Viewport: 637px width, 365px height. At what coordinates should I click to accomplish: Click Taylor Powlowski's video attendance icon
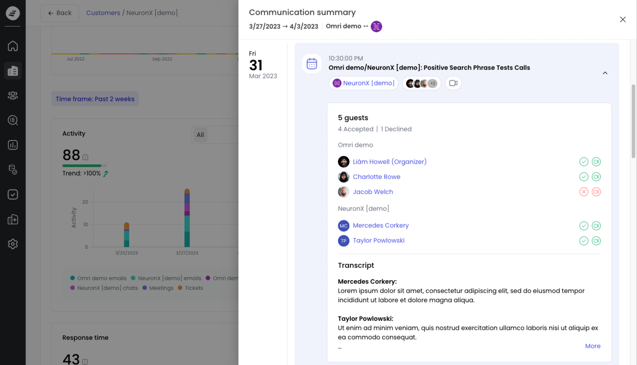pos(596,241)
